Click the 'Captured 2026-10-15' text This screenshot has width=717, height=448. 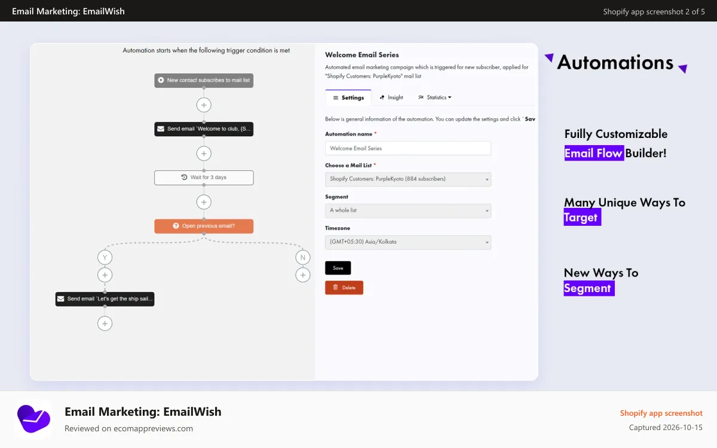[666, 428]
